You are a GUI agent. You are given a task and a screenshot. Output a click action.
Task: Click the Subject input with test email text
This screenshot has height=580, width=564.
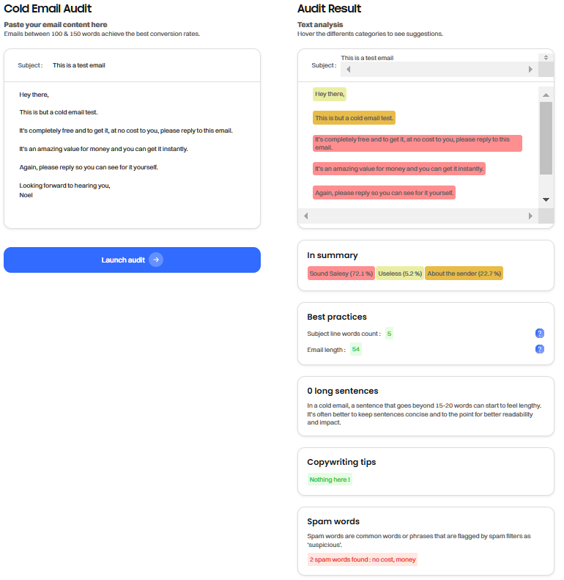[x=146, y=65]
